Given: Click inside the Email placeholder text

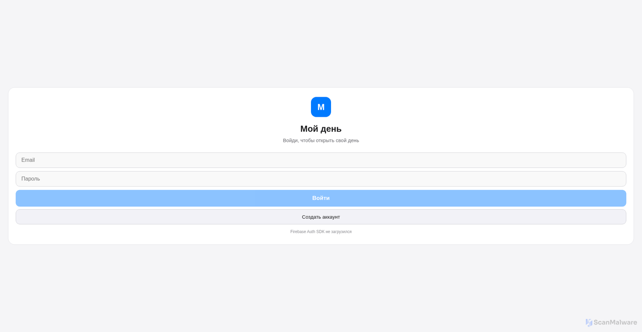Looking at the screenshot, I should [28, 160].
